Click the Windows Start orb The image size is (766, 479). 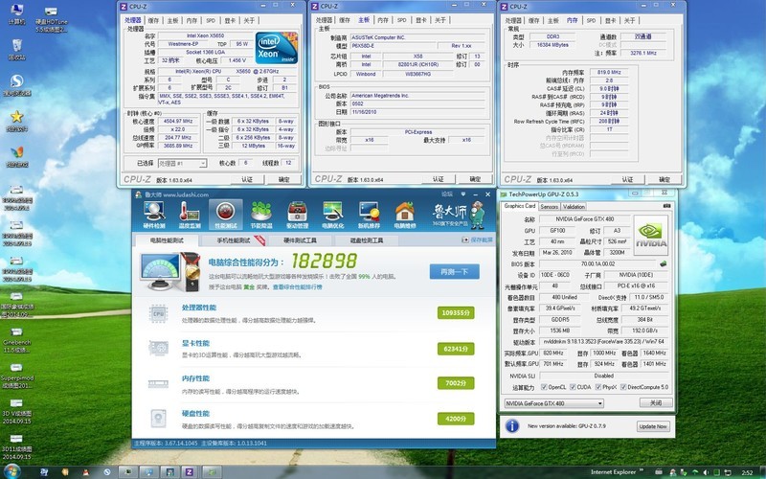click(11, 471)
